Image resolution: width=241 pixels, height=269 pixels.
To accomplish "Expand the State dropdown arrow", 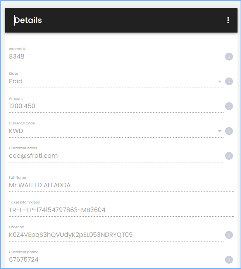I will tap(220, 81).
